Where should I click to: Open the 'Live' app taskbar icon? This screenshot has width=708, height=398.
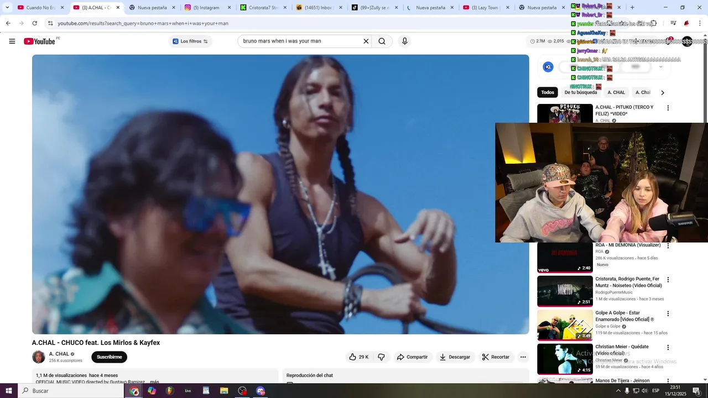(x=188, y=391)
